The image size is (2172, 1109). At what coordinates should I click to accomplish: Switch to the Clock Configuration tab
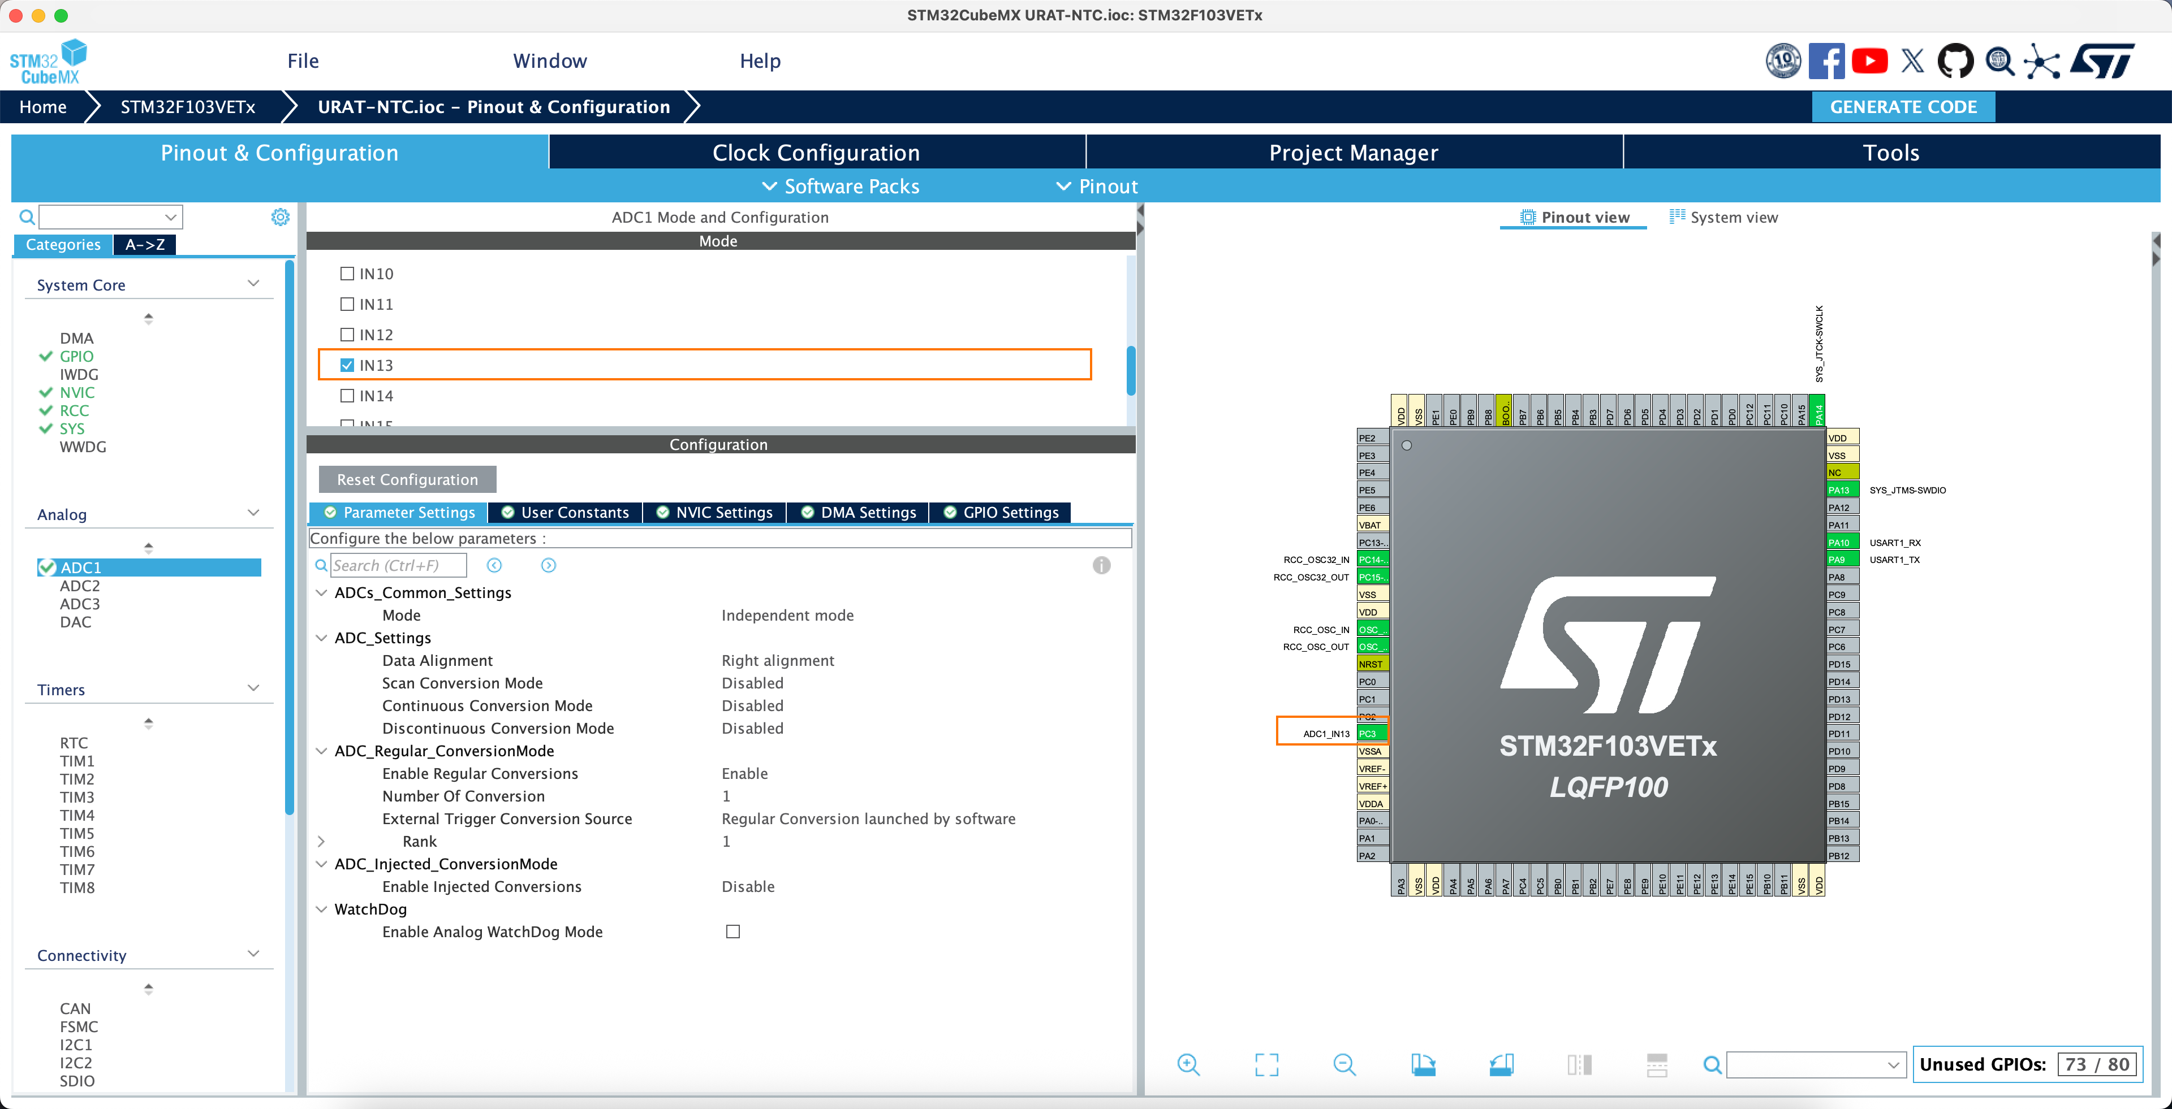click(x=815, y=153)
